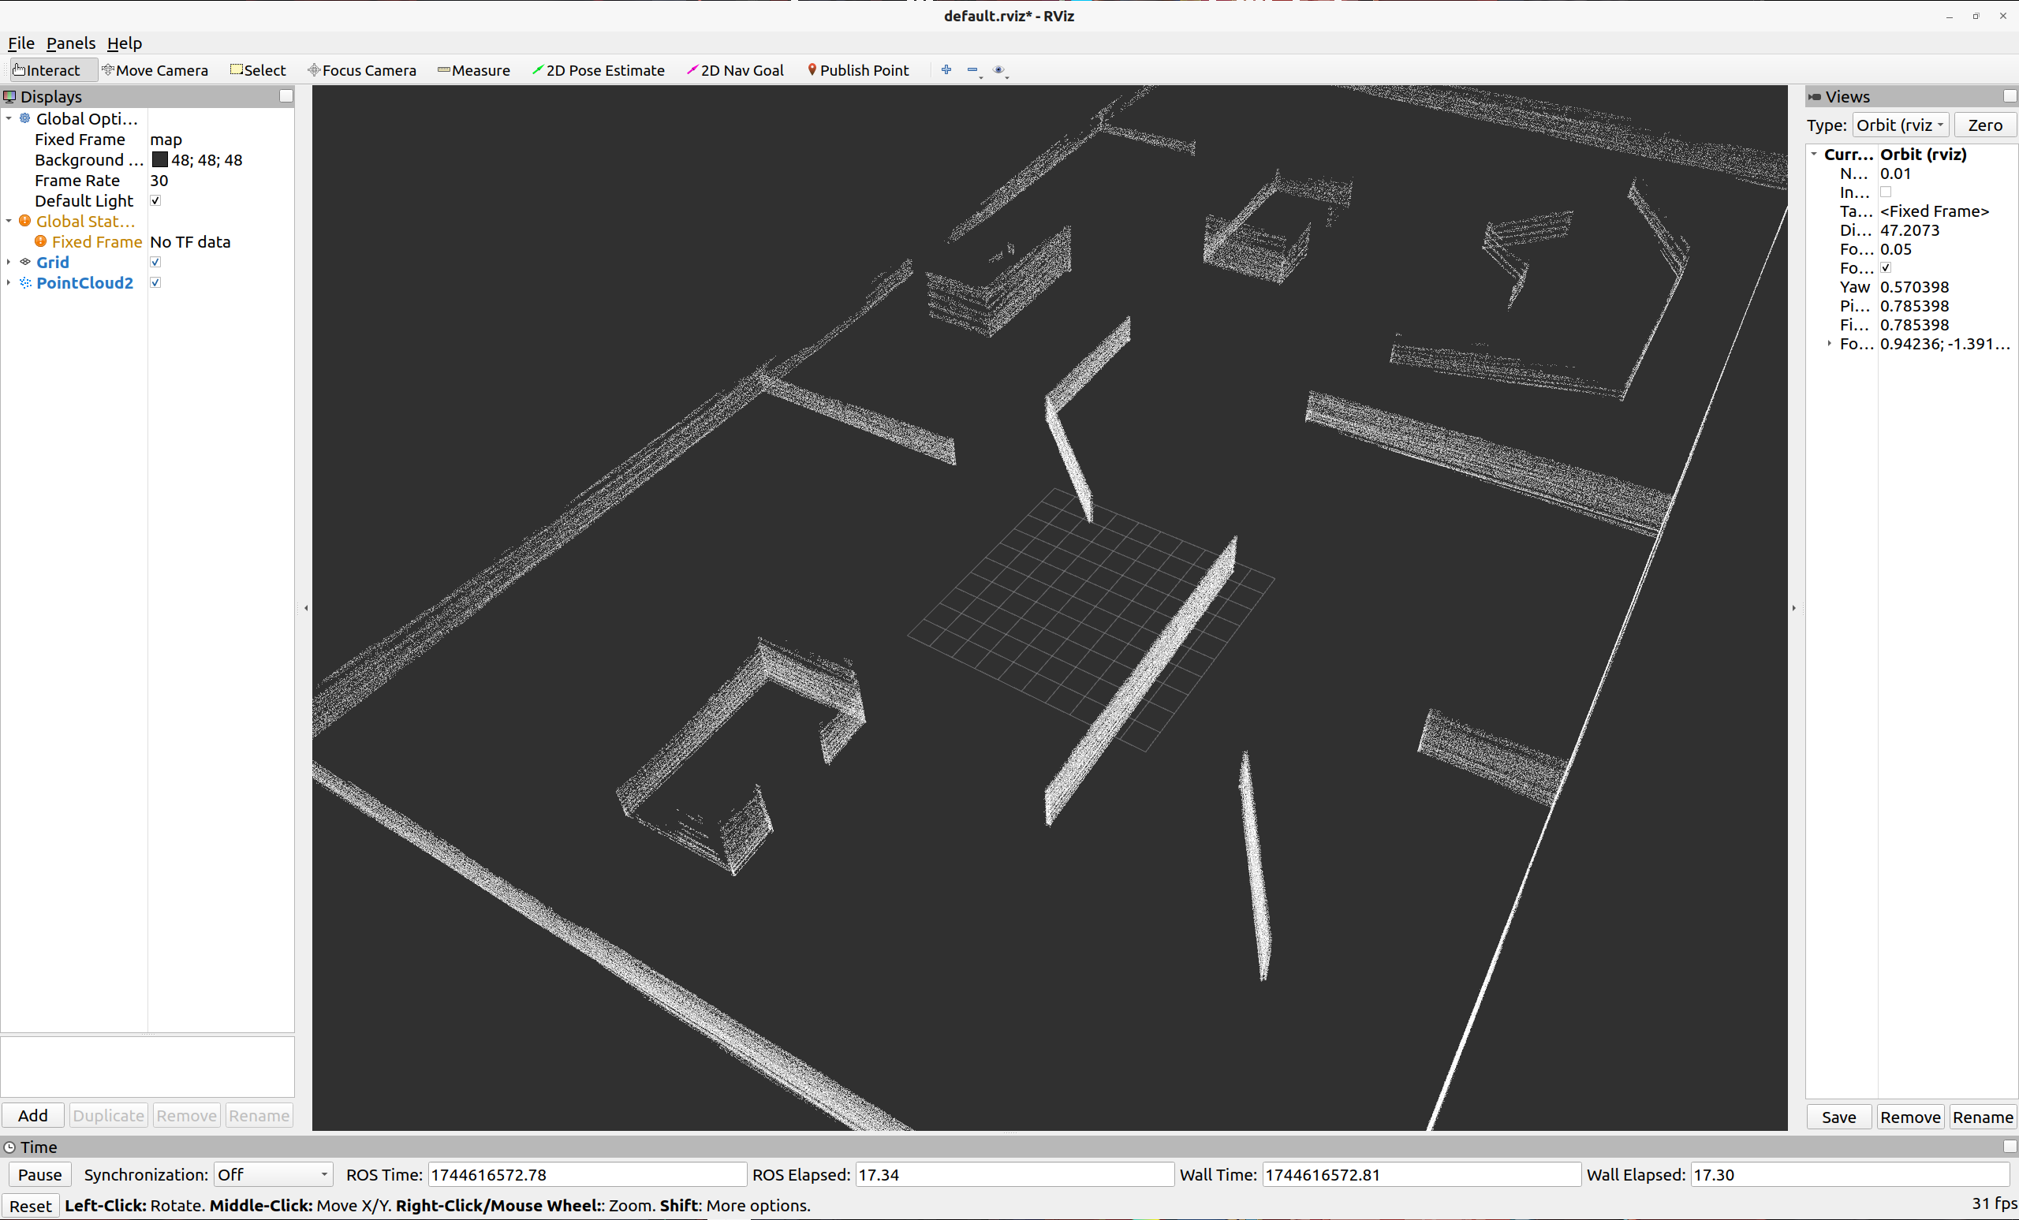Open the File menu
The width and height of the screenshot is (2019, 1220).
pos(21,43)
